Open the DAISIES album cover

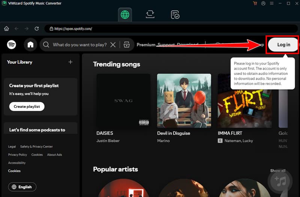(123, 101)
